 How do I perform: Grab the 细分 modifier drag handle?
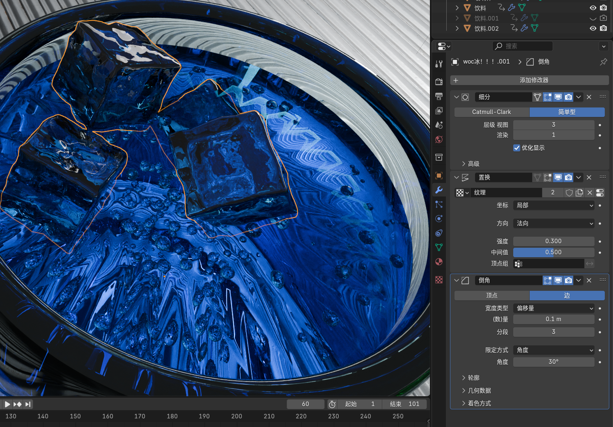[603, 97]
